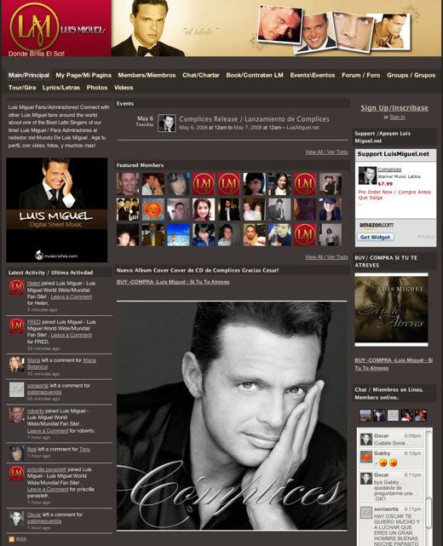Screen dimensions: 443x546
Task: Open the Si Tu Te Atreves album cover
Action: tap(391, 309)
